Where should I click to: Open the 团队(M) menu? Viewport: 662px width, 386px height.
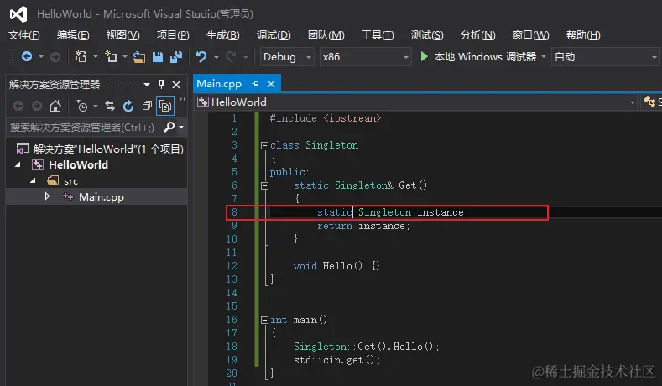(326, 35)
